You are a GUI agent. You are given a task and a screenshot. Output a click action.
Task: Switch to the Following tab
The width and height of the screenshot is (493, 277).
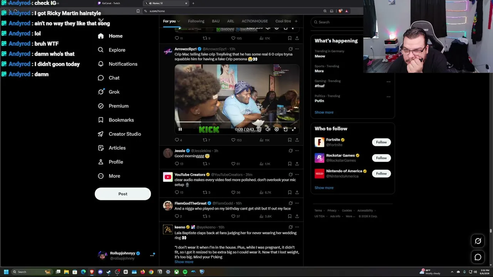tap(196, 21)
